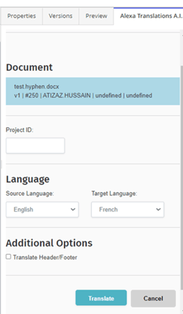Click the Project ID label
This screenshot has height=314, width=183.
[x=20, y=130]
